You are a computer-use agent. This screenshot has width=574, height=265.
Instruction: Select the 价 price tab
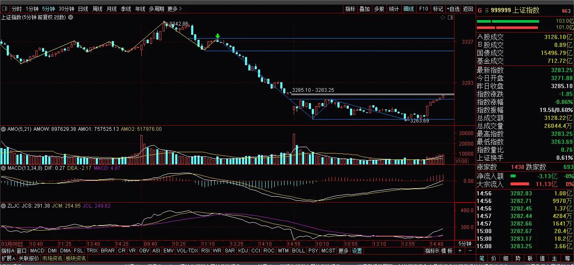click(x=494, y=258)
